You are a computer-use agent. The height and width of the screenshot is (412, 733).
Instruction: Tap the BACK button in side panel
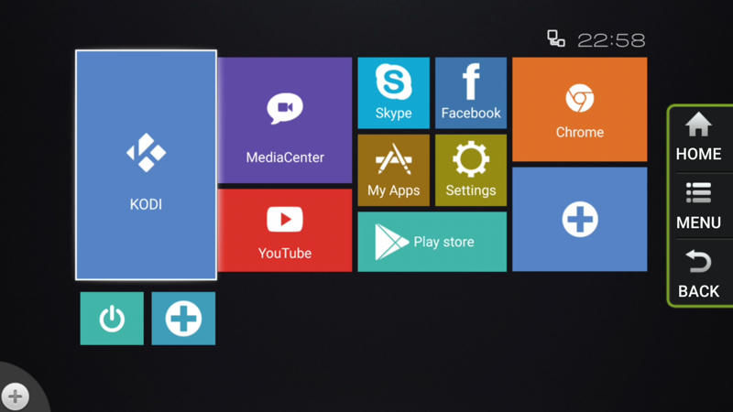tap(698, 274)
